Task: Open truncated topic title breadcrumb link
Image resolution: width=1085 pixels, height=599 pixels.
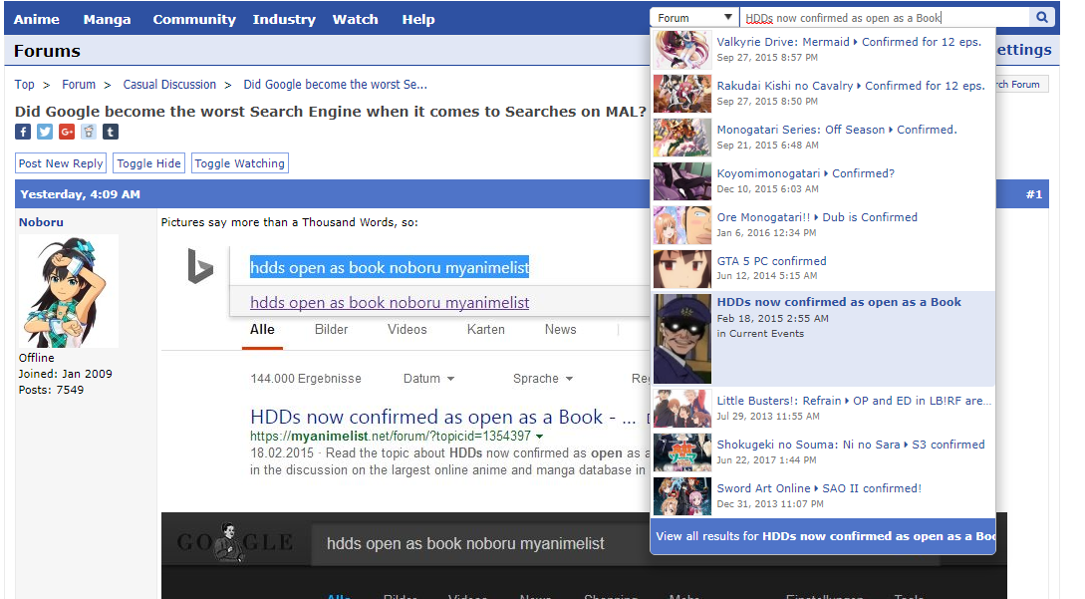Action: (335, 85)
